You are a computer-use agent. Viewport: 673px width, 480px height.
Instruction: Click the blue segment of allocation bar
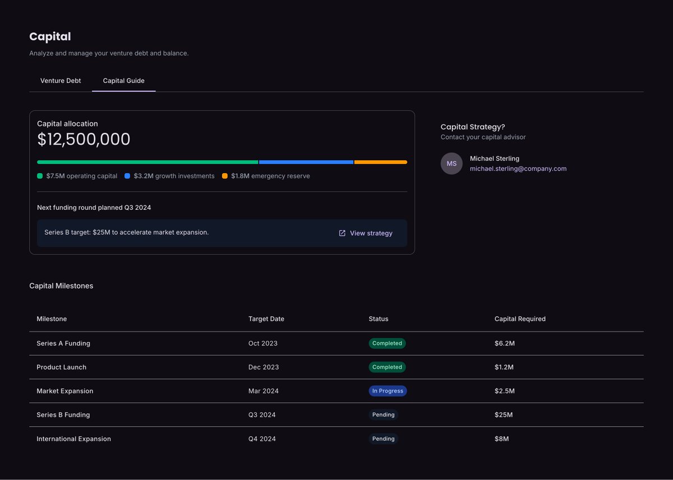pyautogui.click(x=306, y=162)
